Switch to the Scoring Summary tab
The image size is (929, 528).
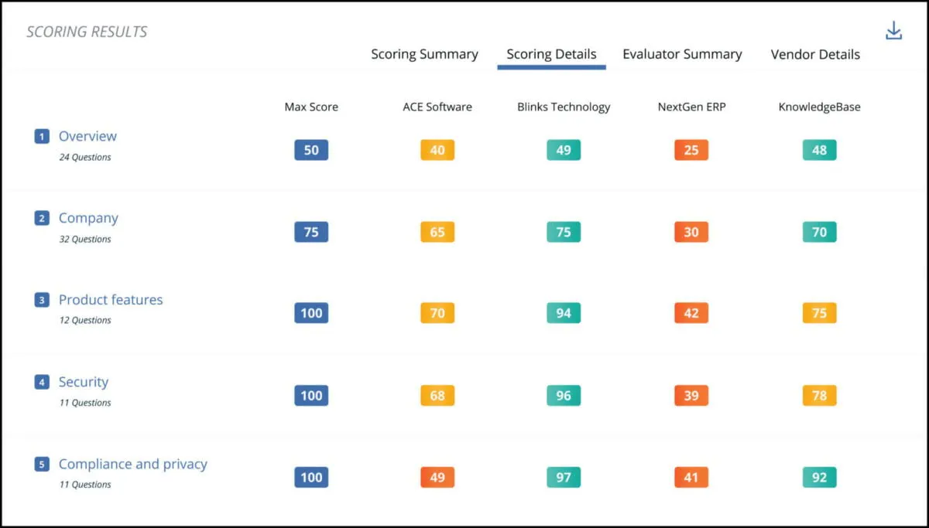424,54
